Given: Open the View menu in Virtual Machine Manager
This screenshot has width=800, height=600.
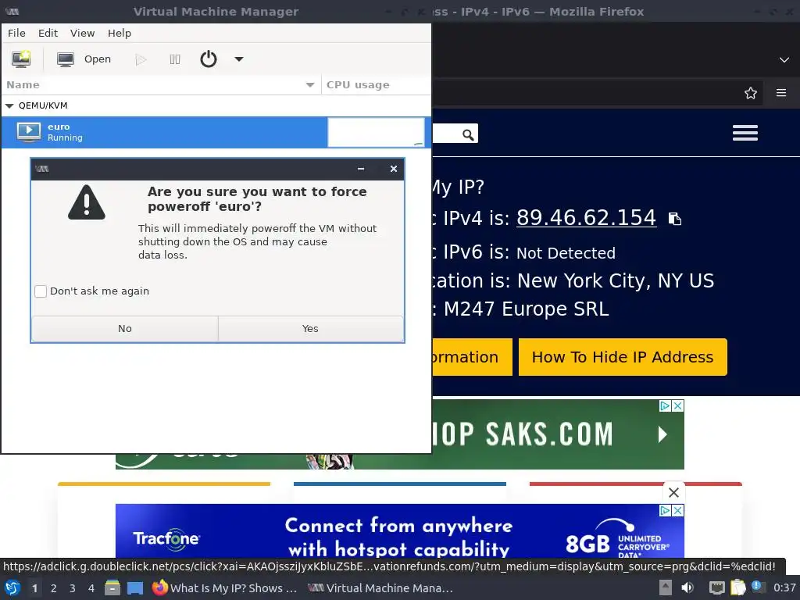Looking at the screenshot, I should click(x=82, y=33).
